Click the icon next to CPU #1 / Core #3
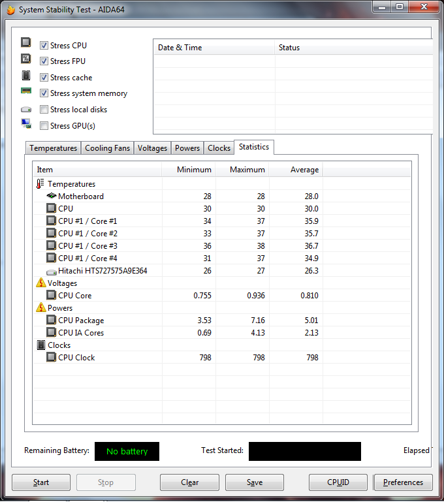 (x=51, y=245)
